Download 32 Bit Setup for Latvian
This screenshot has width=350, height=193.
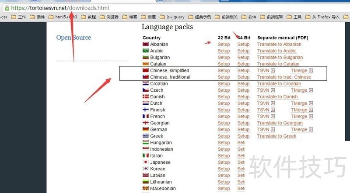click(x=224, y=176)
